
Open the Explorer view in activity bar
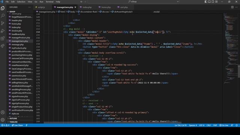pyautogui.click(x=3, y=8)
